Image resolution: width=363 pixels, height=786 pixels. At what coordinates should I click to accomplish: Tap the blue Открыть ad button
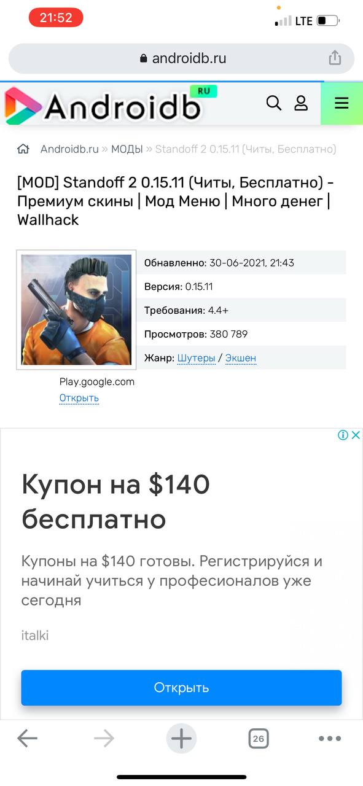pos(181,688)
